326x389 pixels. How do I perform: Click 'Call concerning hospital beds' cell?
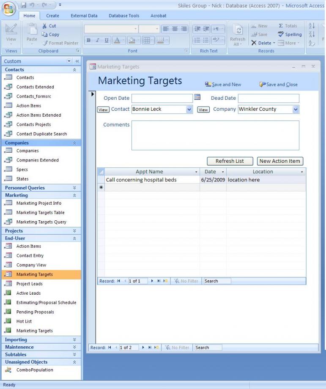pyautogui.click(x=152, y=180)
